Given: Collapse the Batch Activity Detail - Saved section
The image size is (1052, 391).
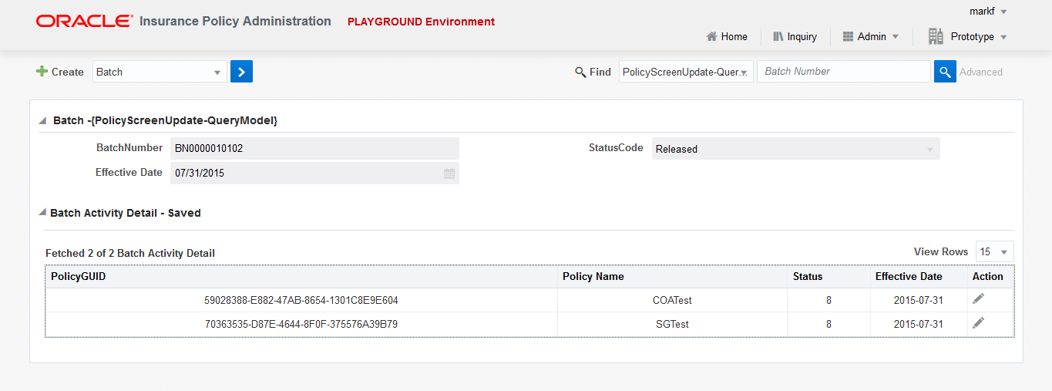Looking at the screenshot, I should 42,213.
